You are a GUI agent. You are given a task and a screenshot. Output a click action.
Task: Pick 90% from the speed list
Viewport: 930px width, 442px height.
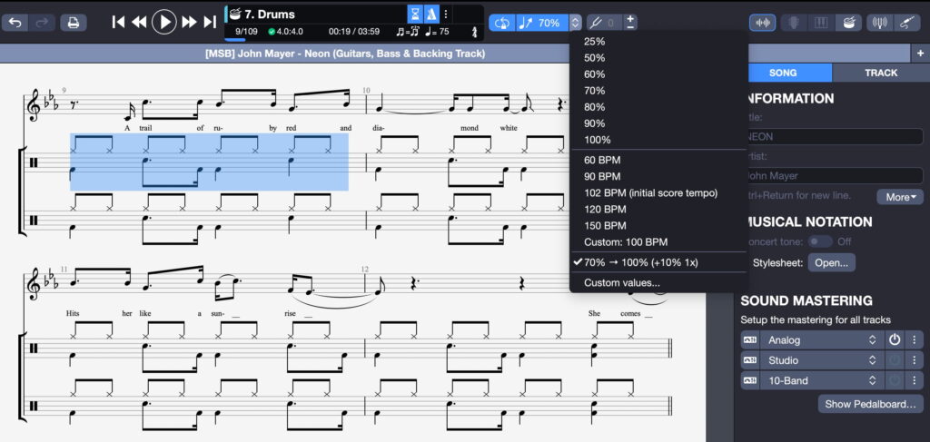[658, 123]
